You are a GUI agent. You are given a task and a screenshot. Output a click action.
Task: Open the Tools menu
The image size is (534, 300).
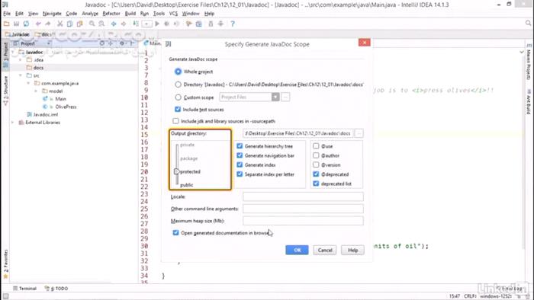pos(159,14)
